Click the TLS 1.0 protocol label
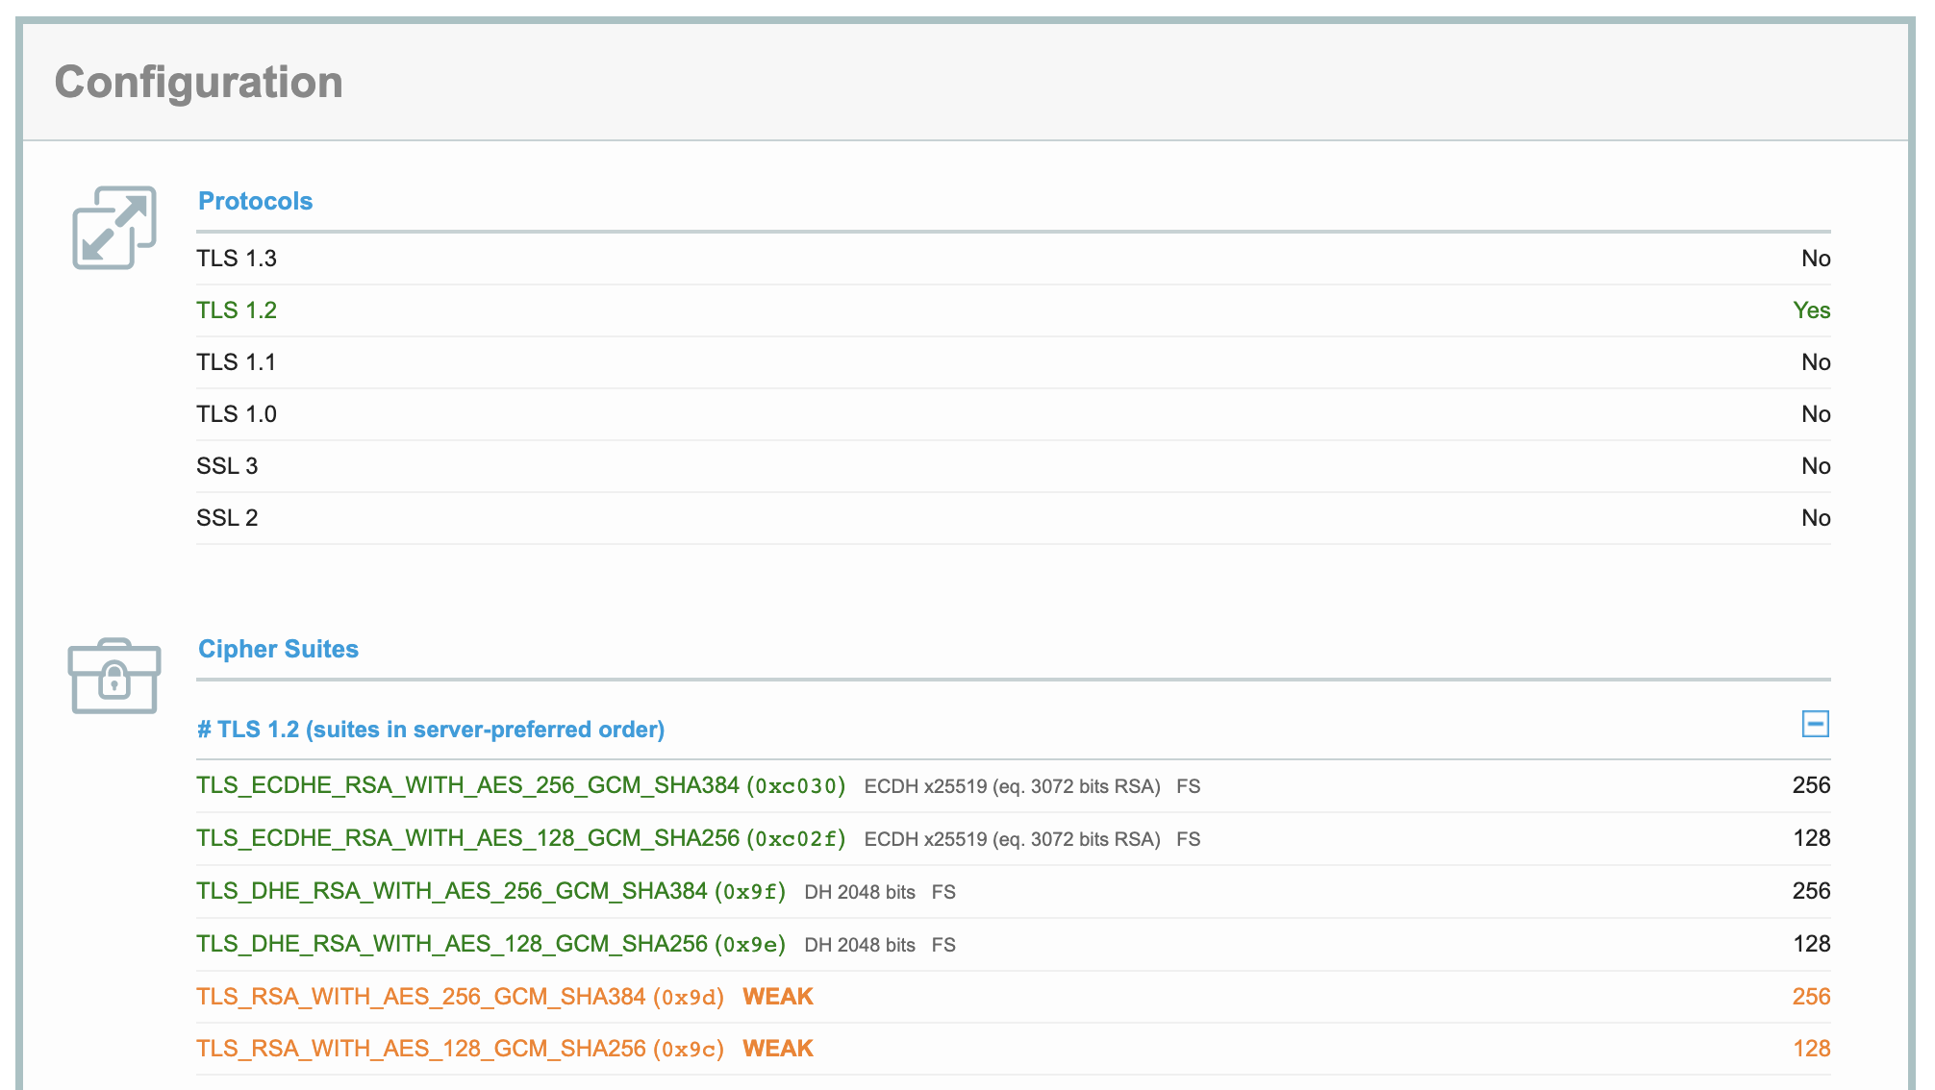Viewport: 1935px width, 1090px height. tap(237, 414)
